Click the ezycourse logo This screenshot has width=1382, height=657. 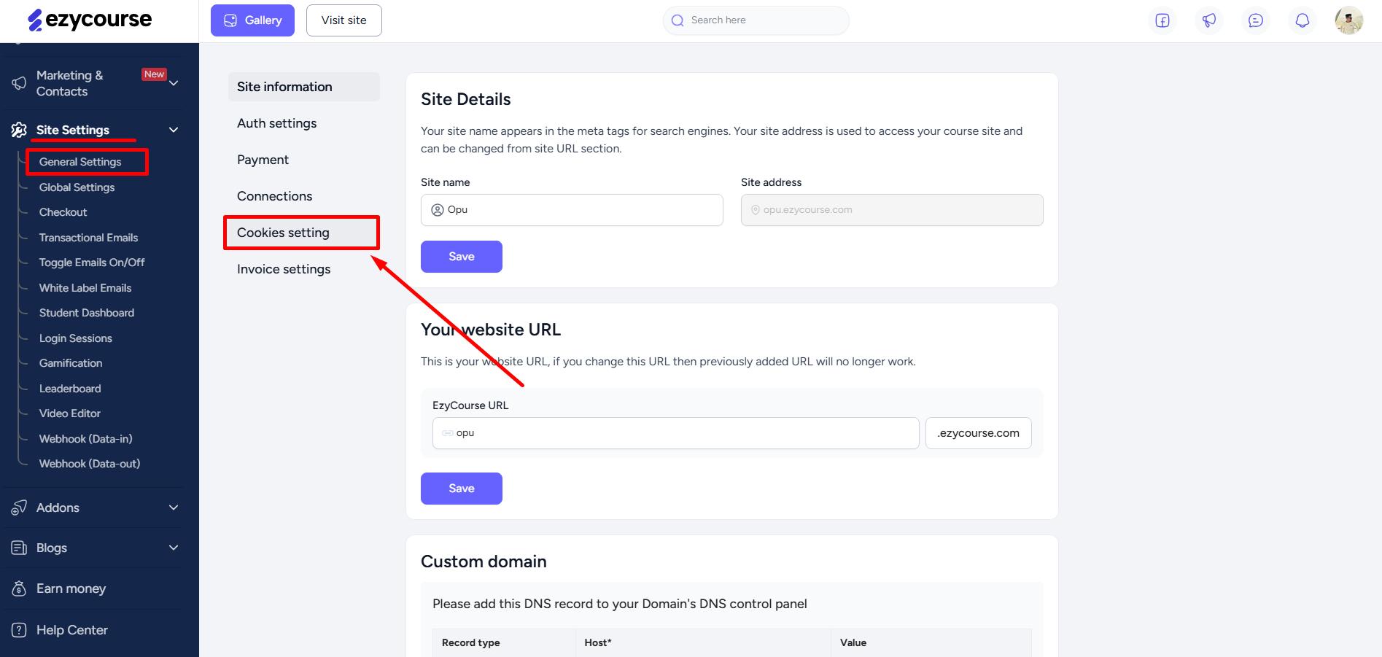pos(90,20)
